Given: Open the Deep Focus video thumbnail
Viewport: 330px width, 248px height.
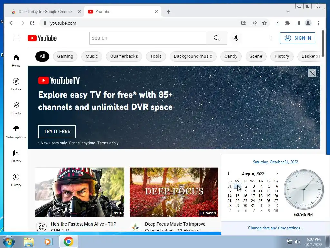Looking at the screenshot, I should (174, 192).
